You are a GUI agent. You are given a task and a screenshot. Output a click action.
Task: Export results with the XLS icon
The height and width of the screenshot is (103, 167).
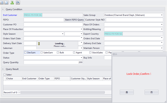click(x=12, y=3)
